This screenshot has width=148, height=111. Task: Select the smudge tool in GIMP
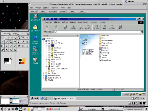pos(11,50)
